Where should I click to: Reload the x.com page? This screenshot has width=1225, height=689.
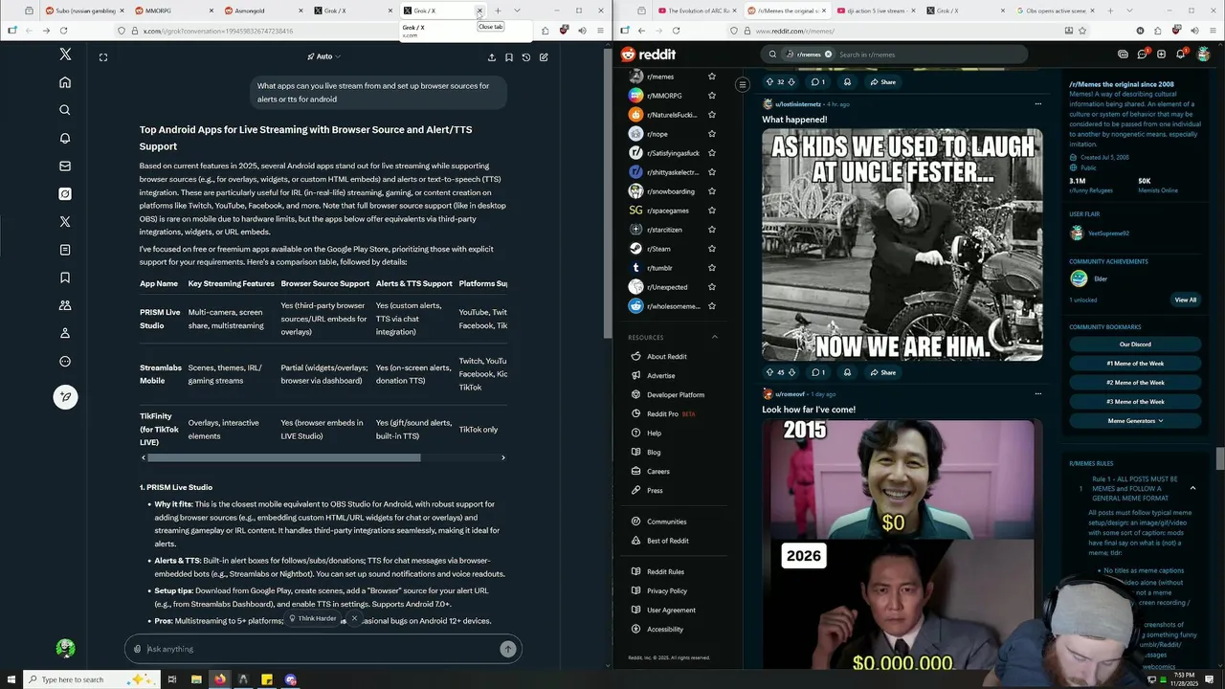tap(63, 31)
